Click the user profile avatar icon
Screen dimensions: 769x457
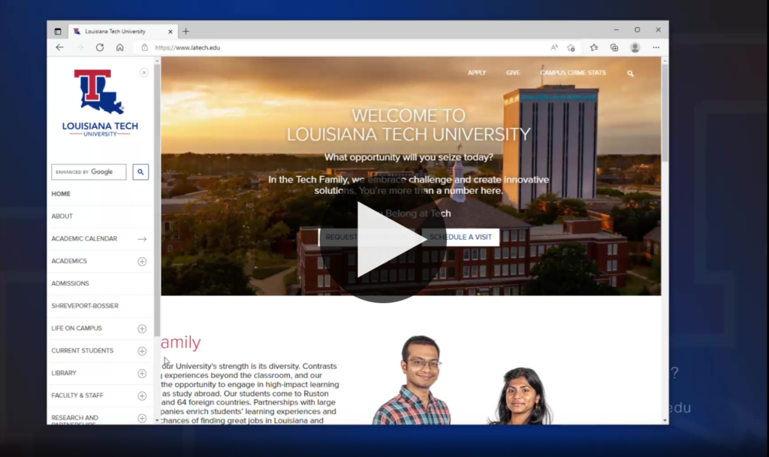[635, 47]
